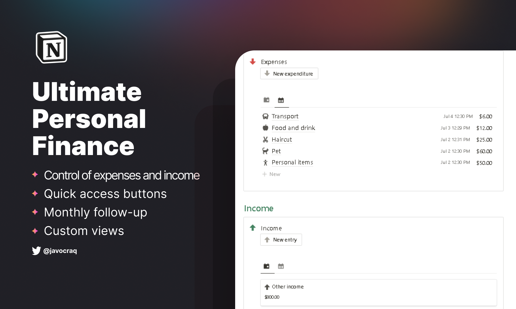Open the month view tab in Income
This screenshot has width=516, height=309.
tap(281, 266)
